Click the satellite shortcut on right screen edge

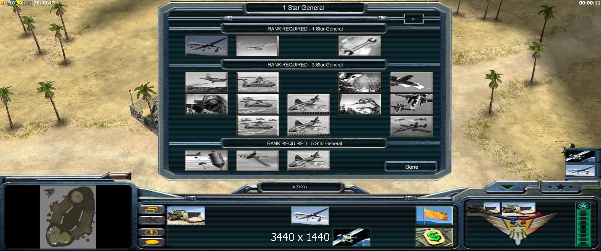click(580, 156)
